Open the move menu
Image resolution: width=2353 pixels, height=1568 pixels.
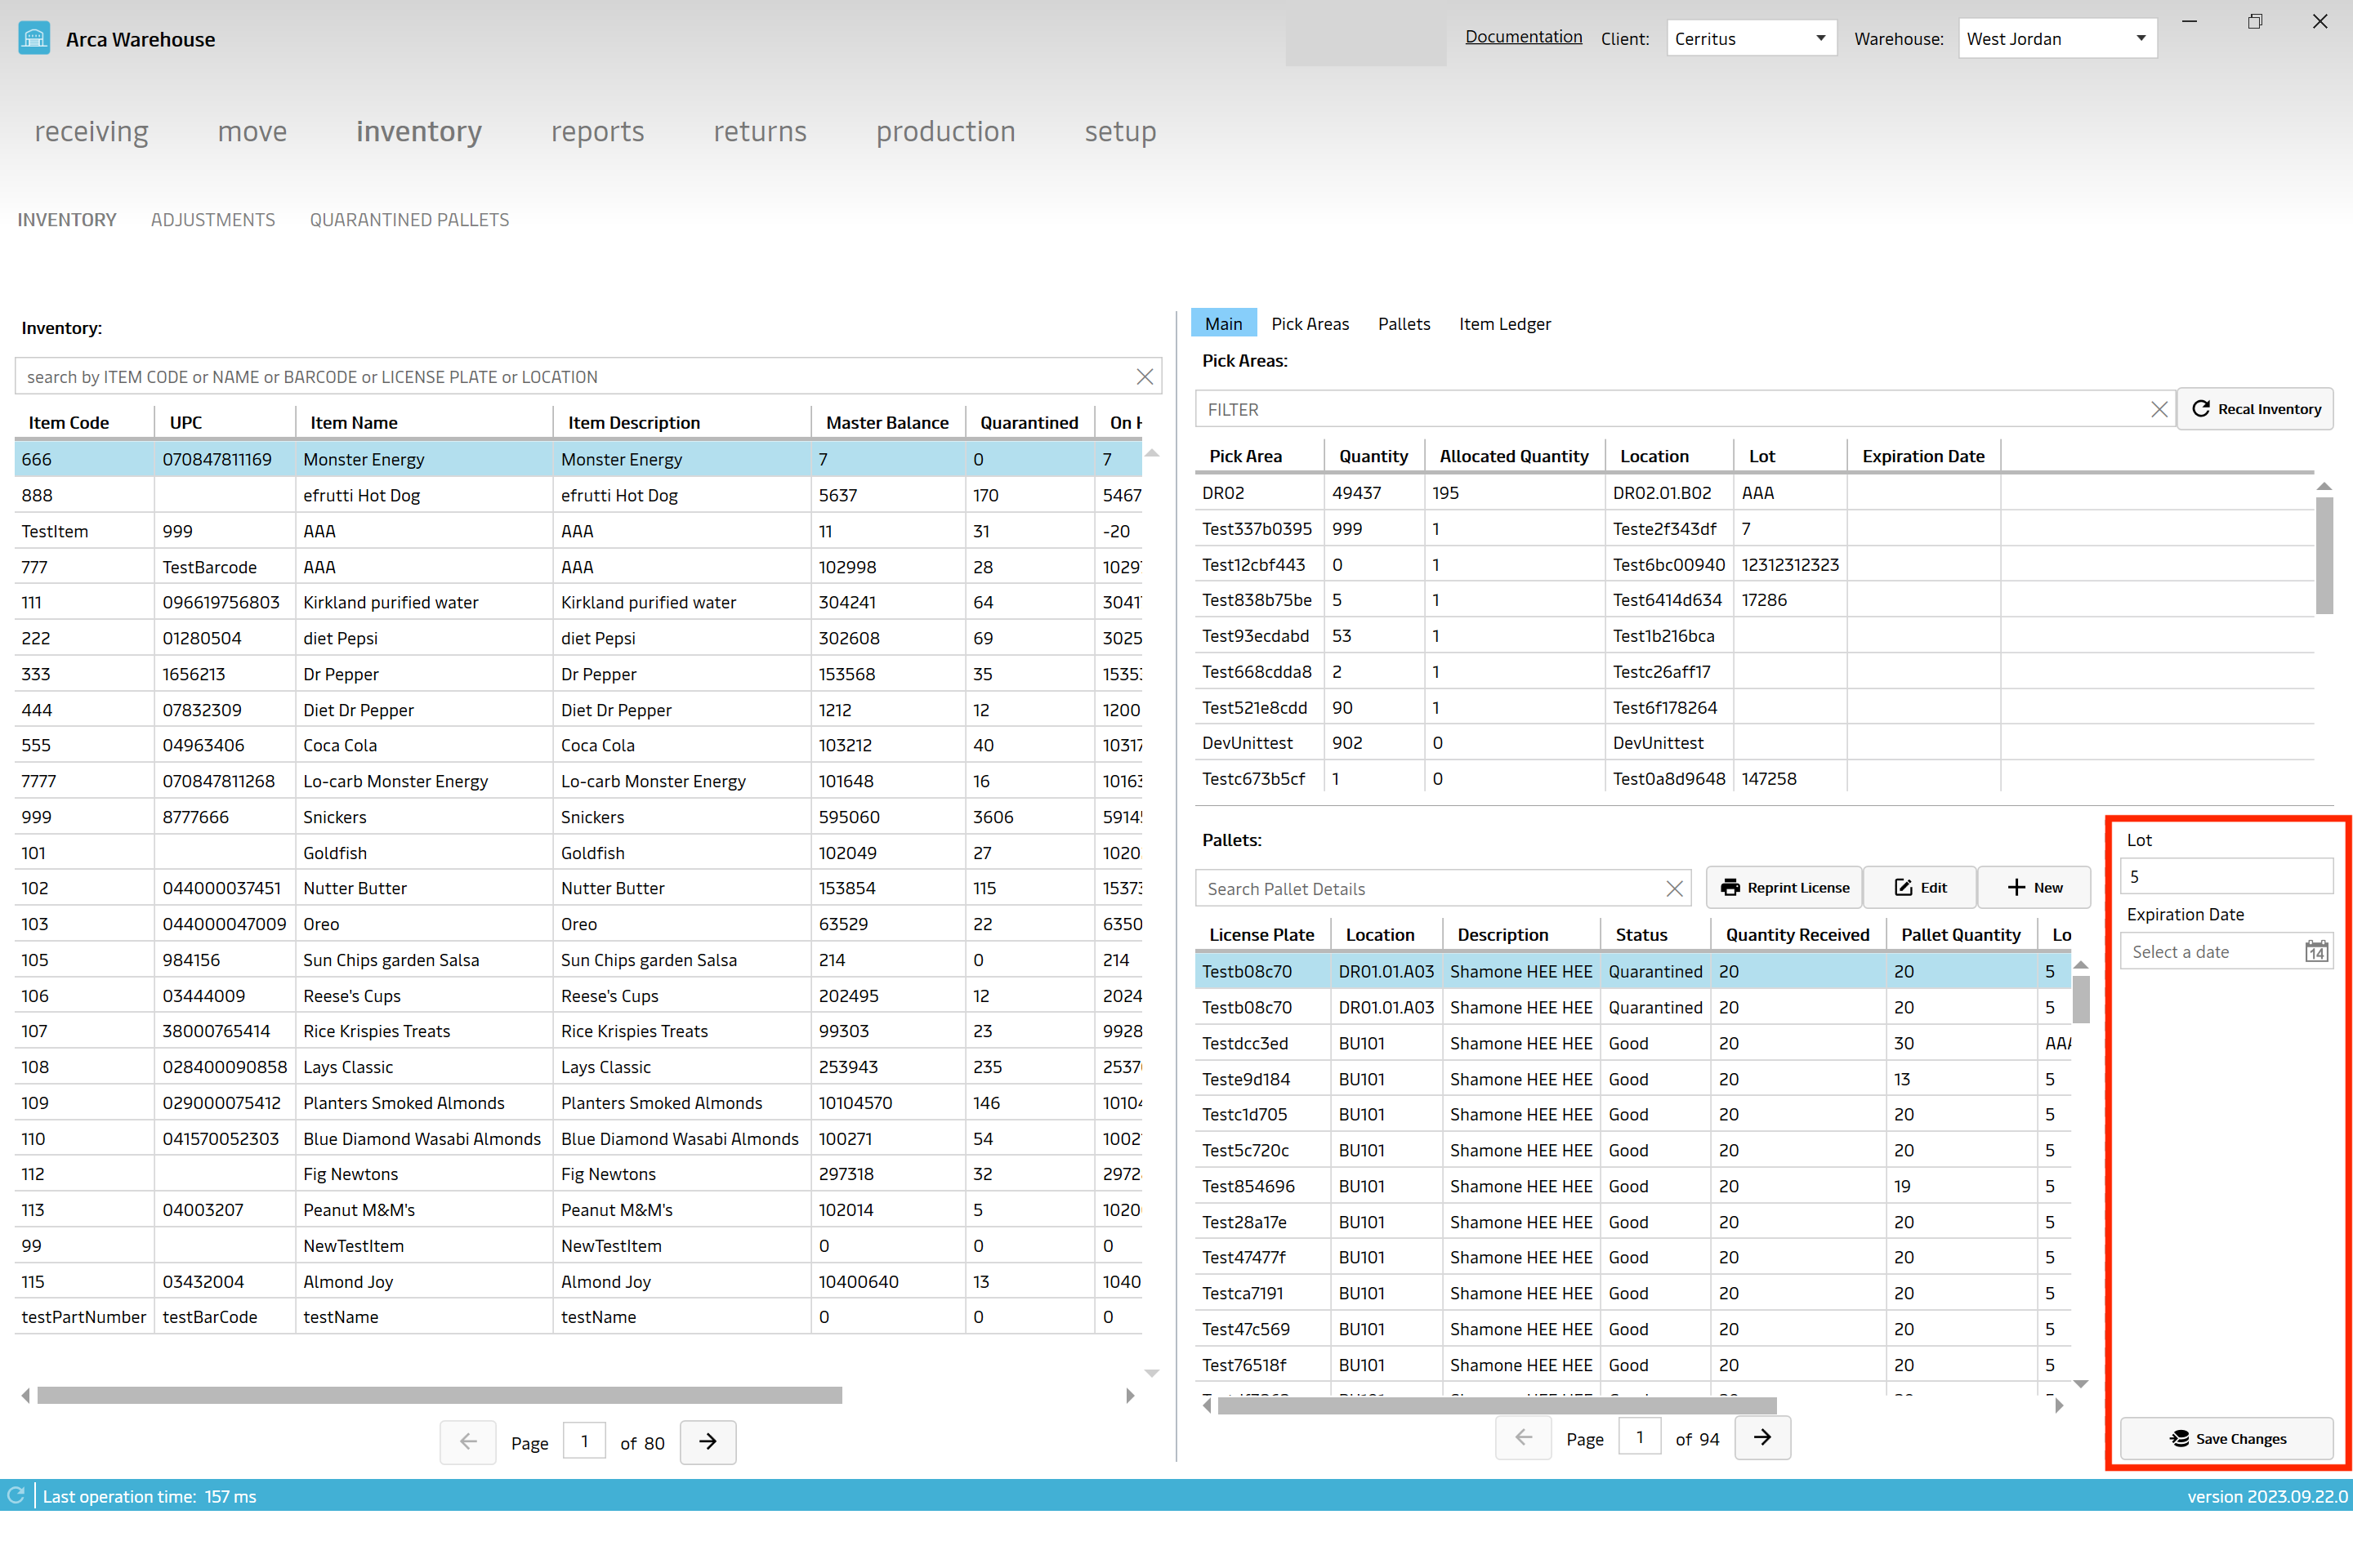[x=252, y=131]
